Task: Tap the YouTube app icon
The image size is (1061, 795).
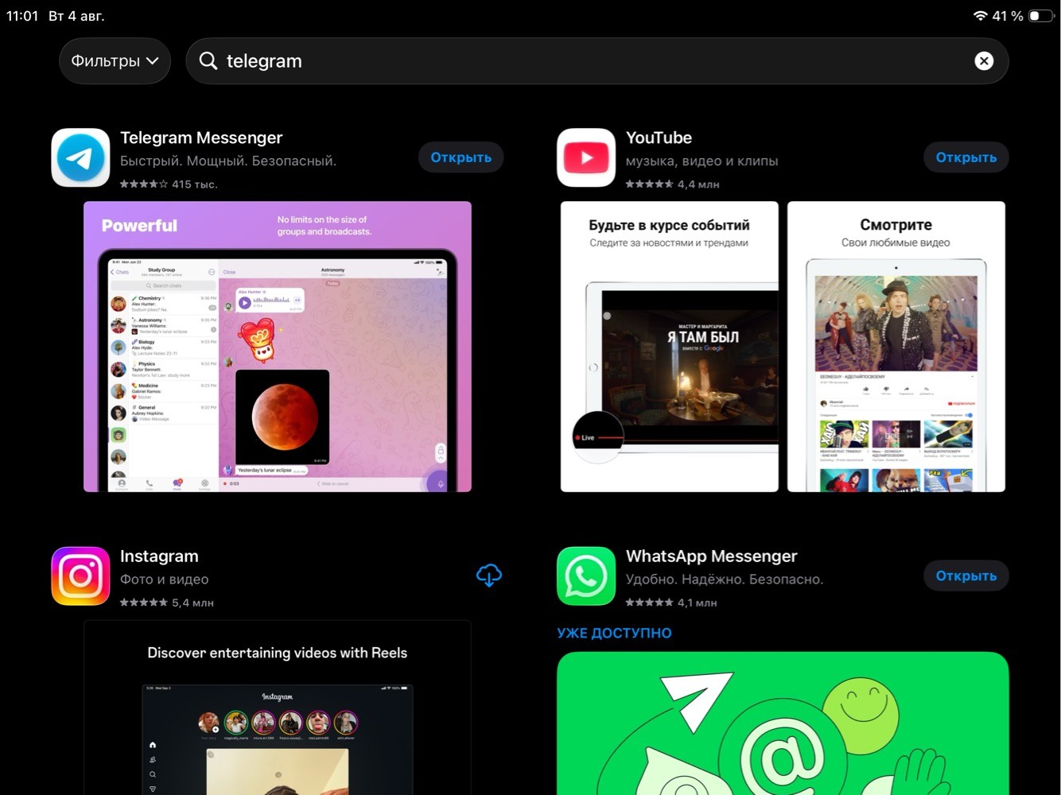Action: tap(586, 157)
